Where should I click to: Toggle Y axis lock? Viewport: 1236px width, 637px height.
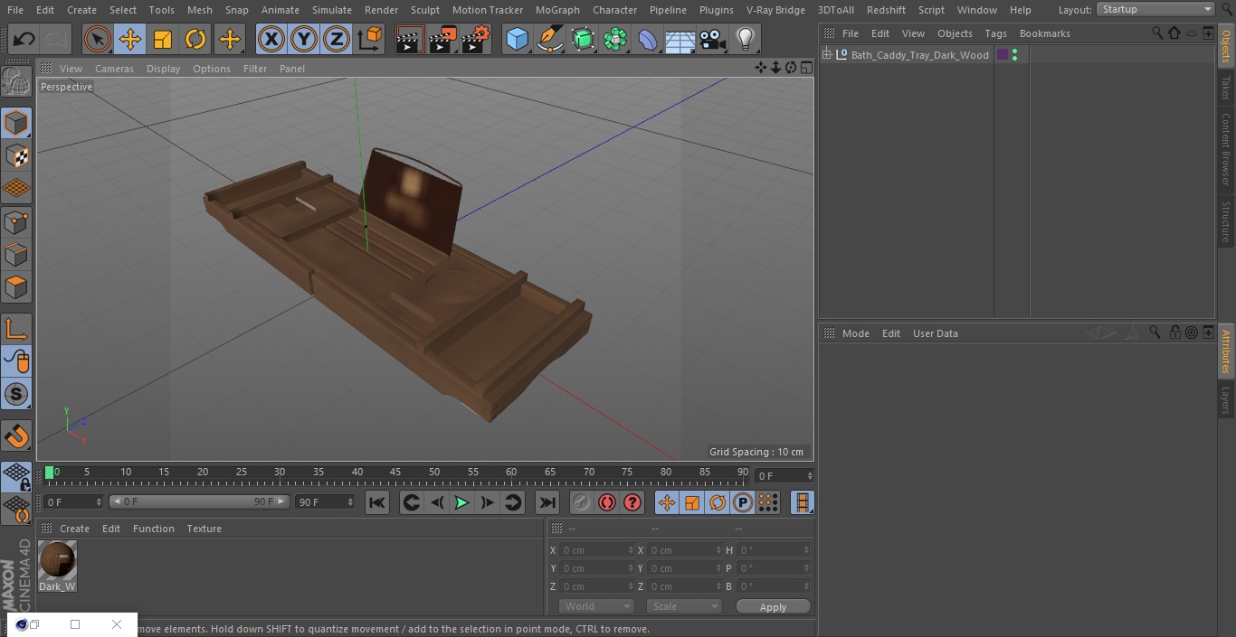coord(303,40)
